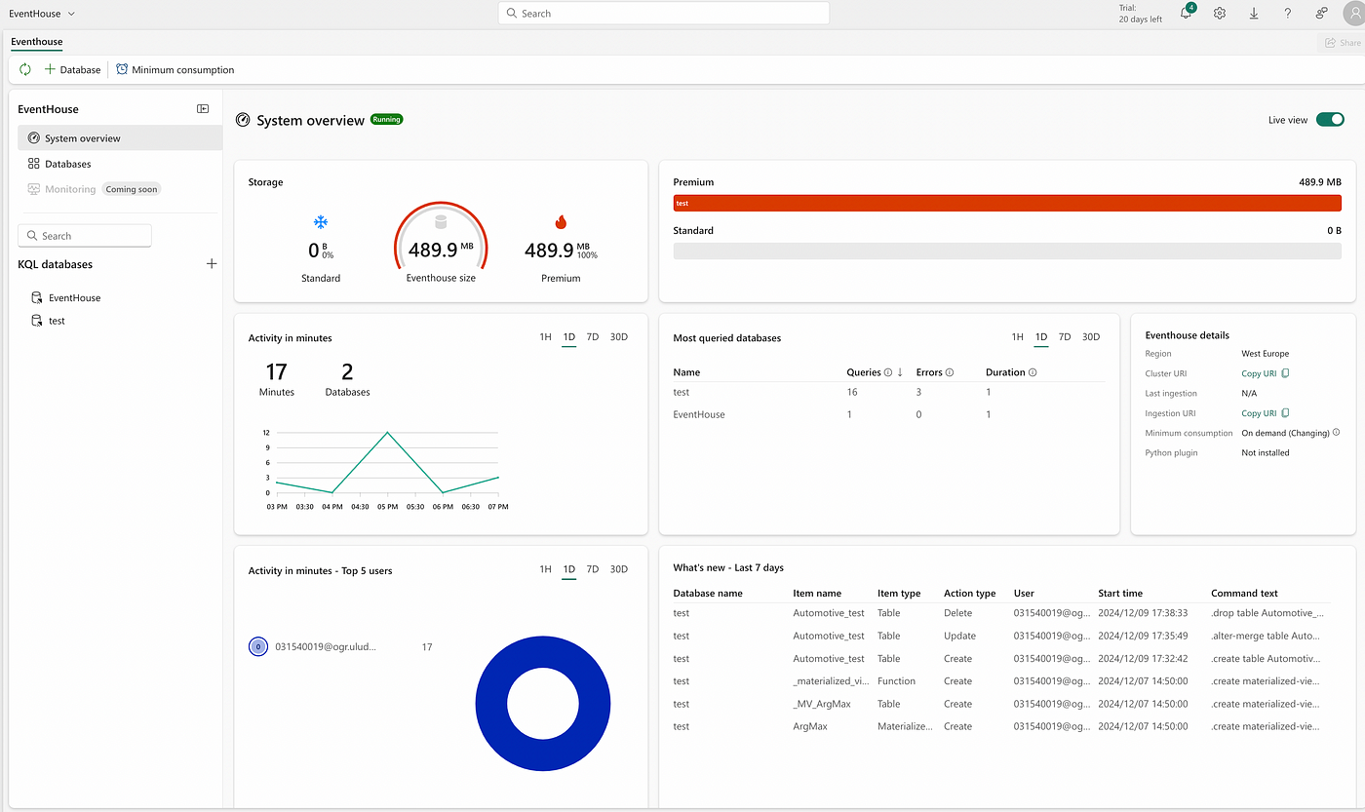Image resolution: width=1365 pixels, height=812 pixels.
Task: Click the top Search box
Action: point(664,14)
